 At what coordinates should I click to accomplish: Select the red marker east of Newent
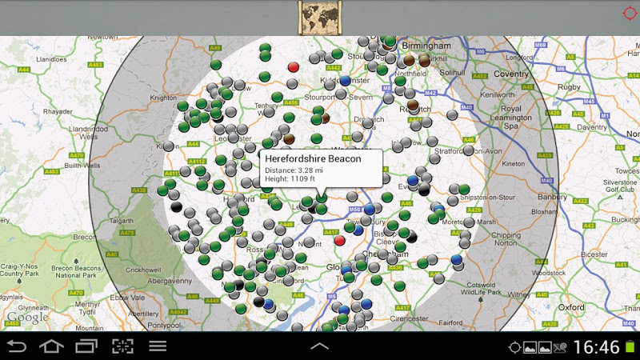[339, 240]
